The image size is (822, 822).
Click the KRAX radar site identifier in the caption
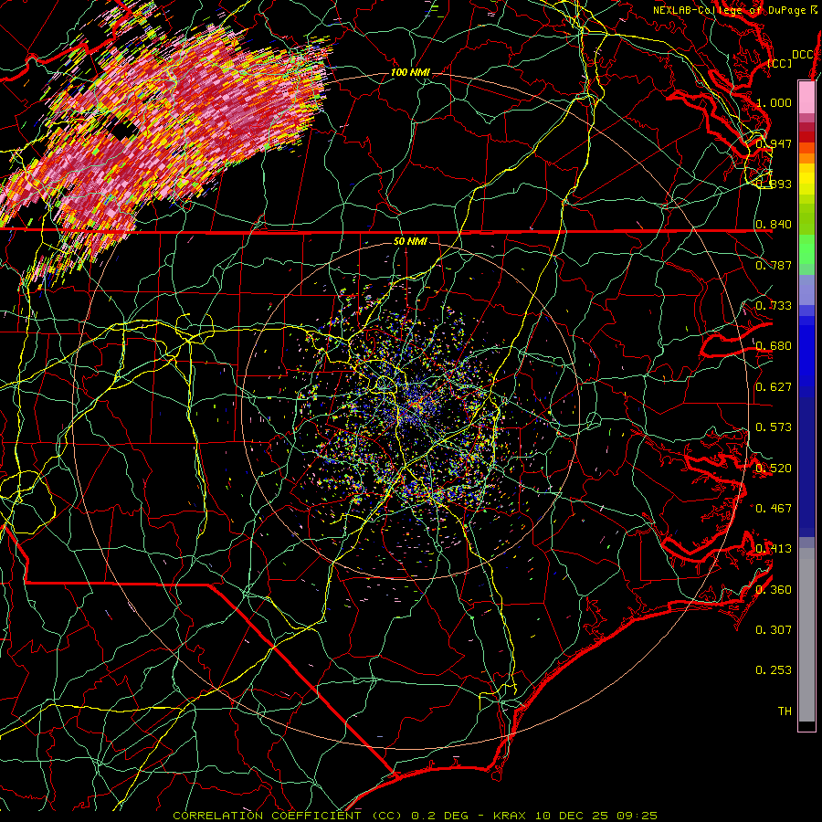pos(509,816)
